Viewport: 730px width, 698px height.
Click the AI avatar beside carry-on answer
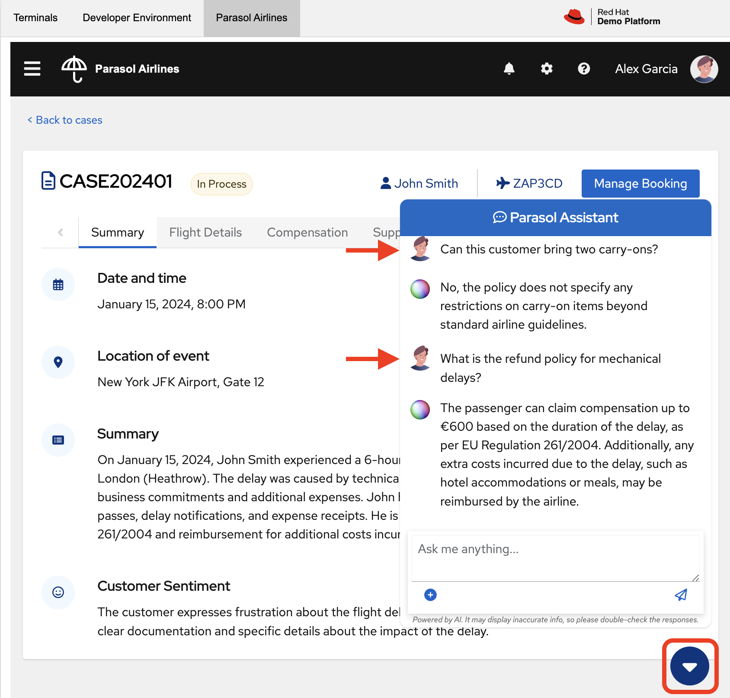(420, 289)
